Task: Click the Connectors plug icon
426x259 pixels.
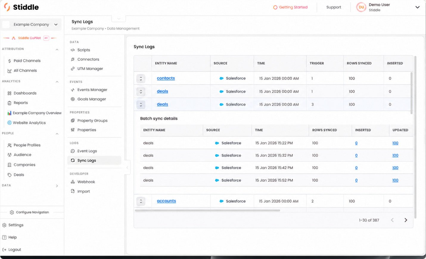Action: coord(73,59)
